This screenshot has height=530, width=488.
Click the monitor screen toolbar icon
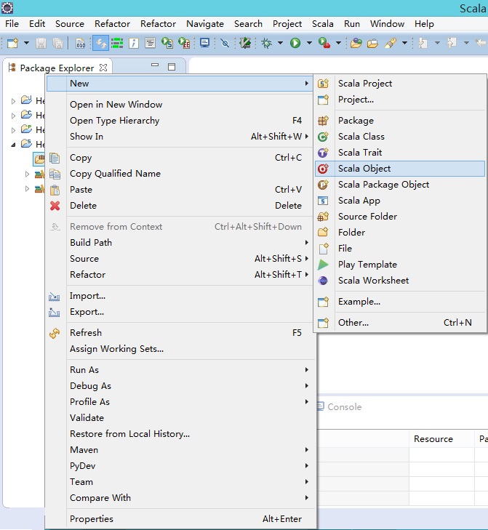(204, 44)
